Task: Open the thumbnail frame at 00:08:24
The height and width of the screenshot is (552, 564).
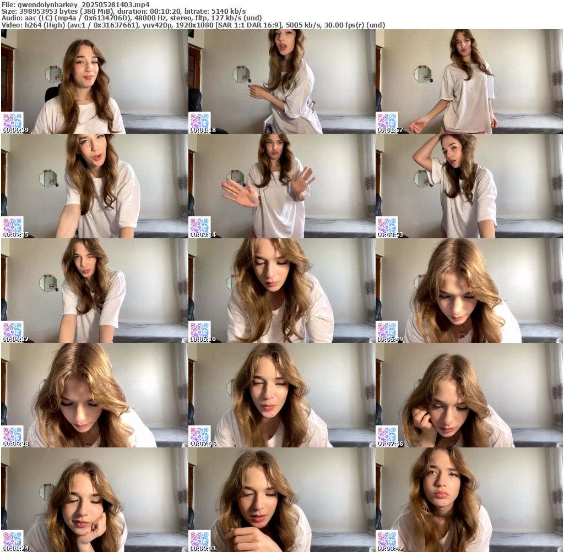Action: click(94, 500)
